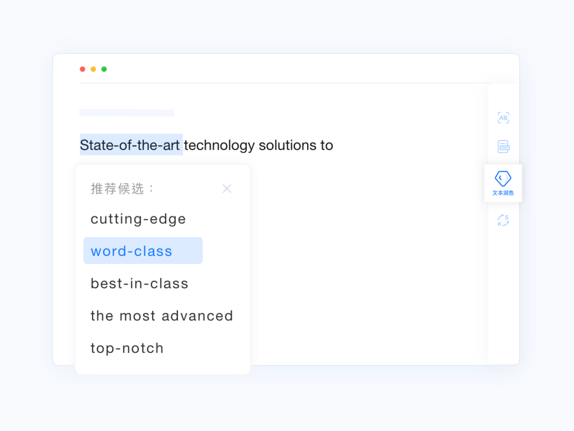The image size is (574, 431).
Task: Click the yellow minimize traffic light button
Action: pyautogui.click(x=93, y=69)
